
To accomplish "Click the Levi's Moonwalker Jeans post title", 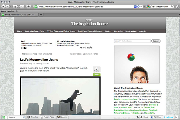I will click(x=39, y=60).
